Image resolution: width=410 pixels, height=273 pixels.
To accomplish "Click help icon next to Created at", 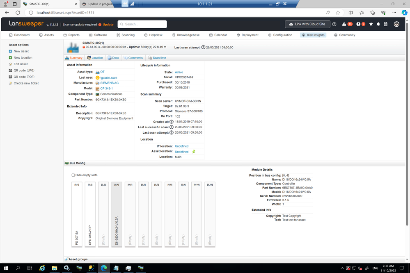I will coord(171,122).
